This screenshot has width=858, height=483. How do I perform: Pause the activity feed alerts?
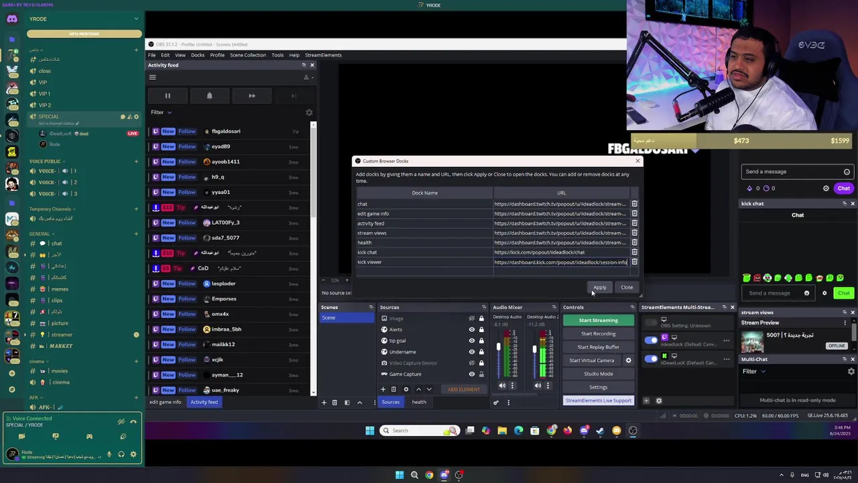pyautogui.click(x=168, y=96)
